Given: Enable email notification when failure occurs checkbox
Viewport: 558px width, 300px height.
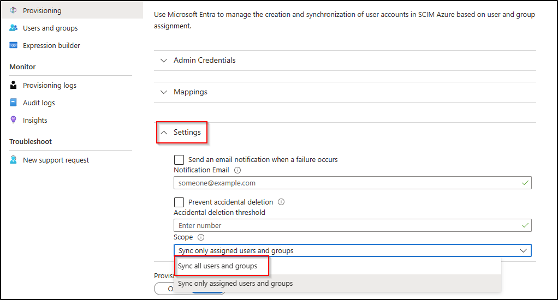Looking at the screenshot, I should pyautogui.click(x=179, y=160).
